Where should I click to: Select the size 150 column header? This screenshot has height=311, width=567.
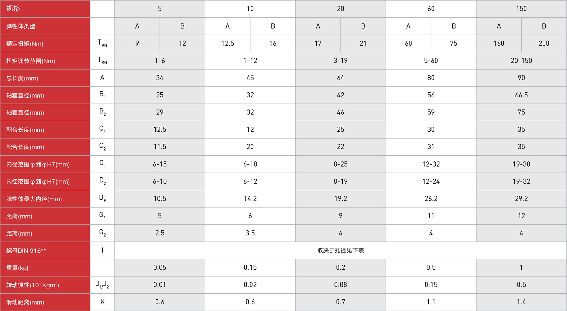click(521, 9)
